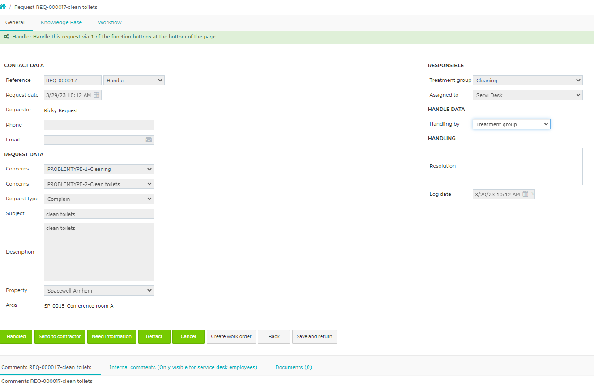Click into the Resolution text area
The width and height of the screenshot is (594, 386).
[528, 166]
